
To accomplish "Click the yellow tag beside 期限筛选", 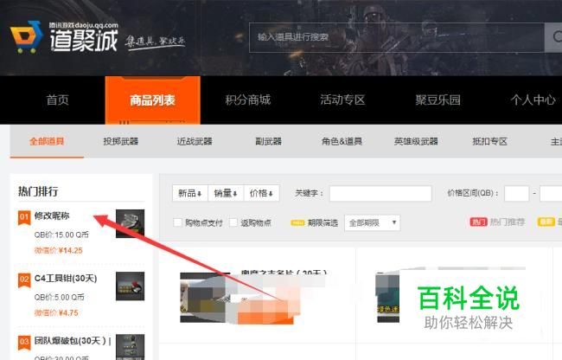I will tap(297, 222).
